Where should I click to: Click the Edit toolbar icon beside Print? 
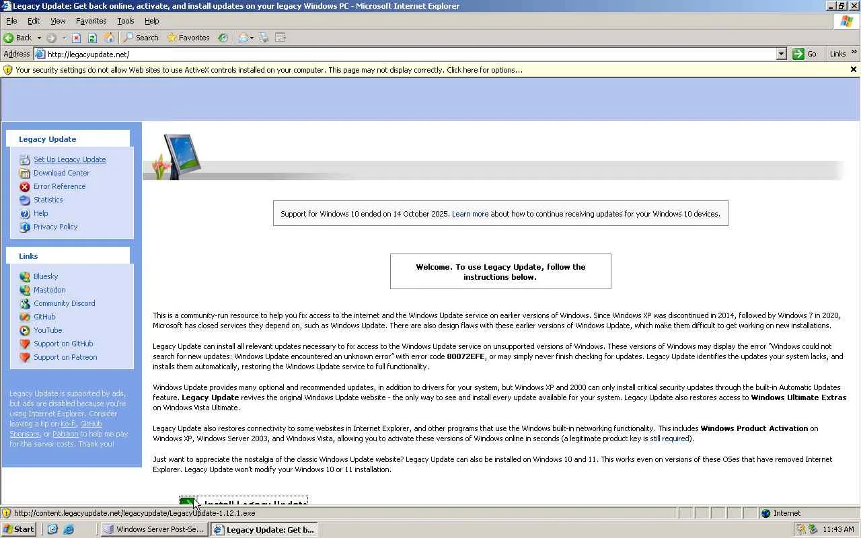[280, 38]
